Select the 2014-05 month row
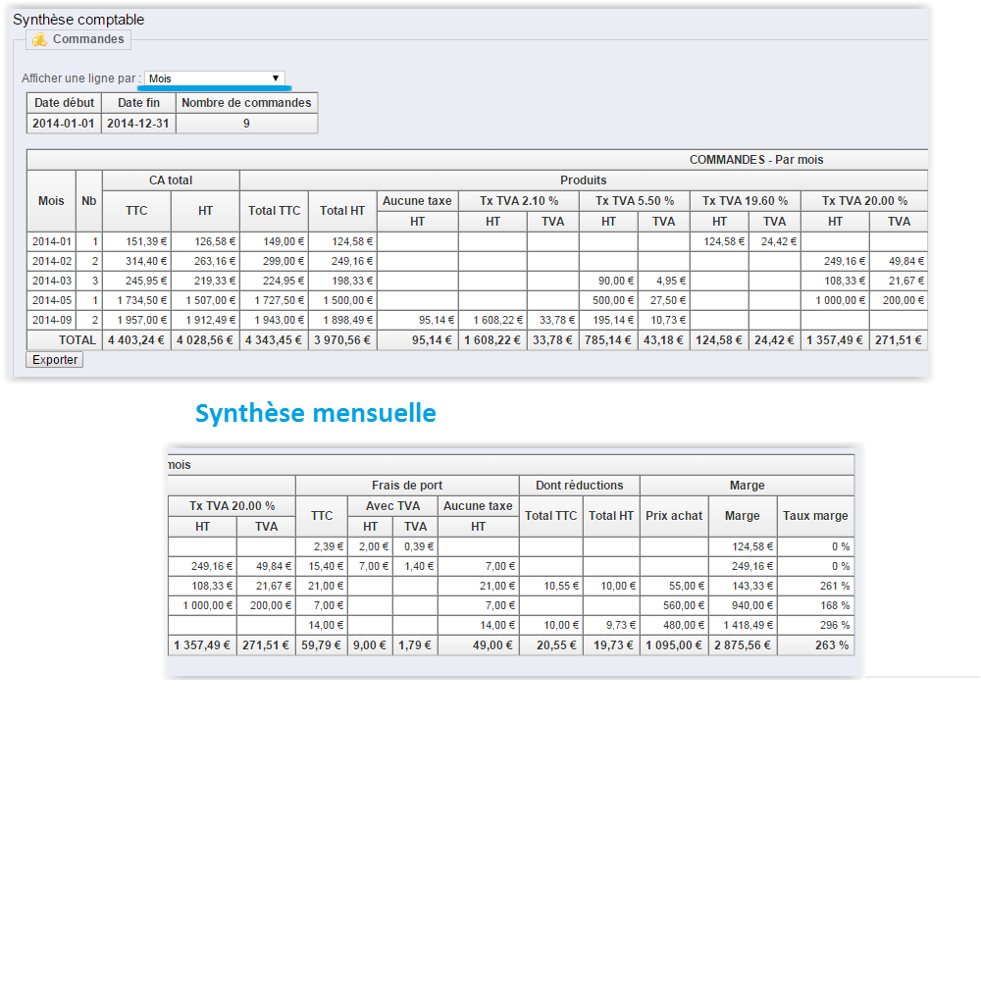 pos(51,300)
